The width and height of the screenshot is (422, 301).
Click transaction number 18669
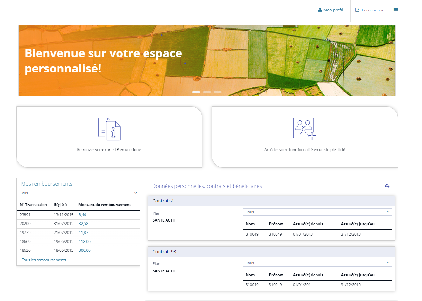tap(25, 242)
